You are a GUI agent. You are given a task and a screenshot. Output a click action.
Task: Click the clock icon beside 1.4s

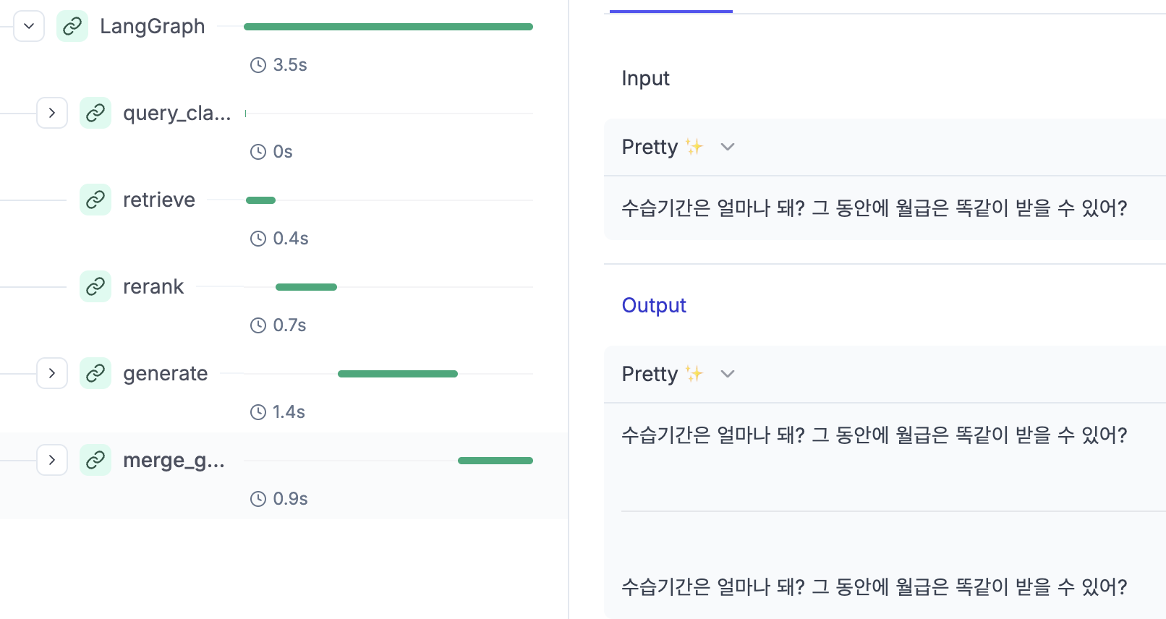point(258,412)
